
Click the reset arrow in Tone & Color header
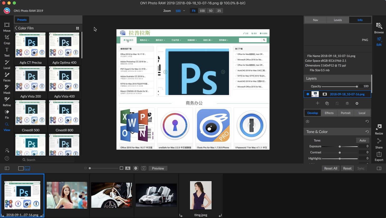click(x=367, y=132)
